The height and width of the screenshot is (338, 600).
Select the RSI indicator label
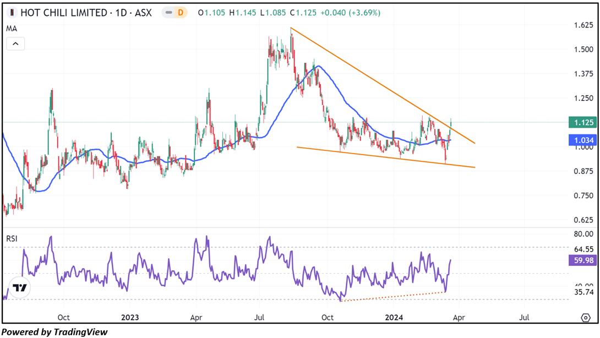[x=12, y=239]
